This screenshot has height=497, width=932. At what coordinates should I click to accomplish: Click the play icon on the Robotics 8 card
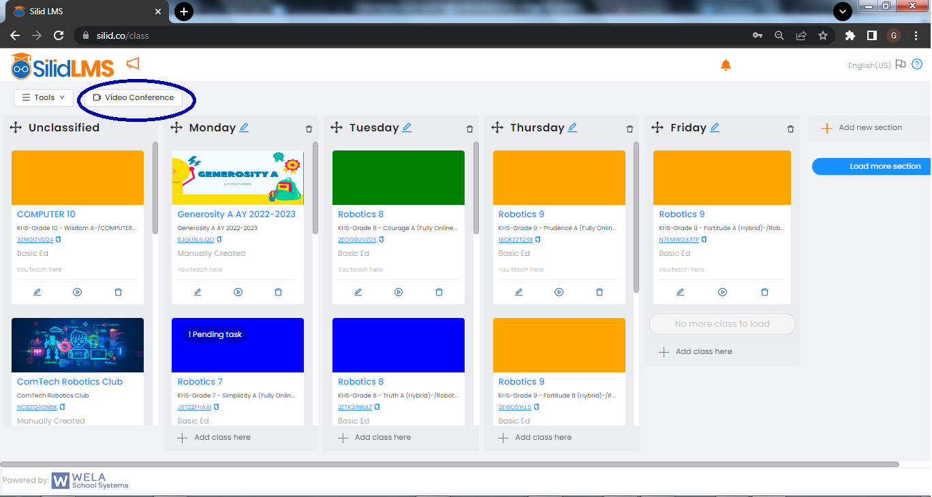[399, 291]
